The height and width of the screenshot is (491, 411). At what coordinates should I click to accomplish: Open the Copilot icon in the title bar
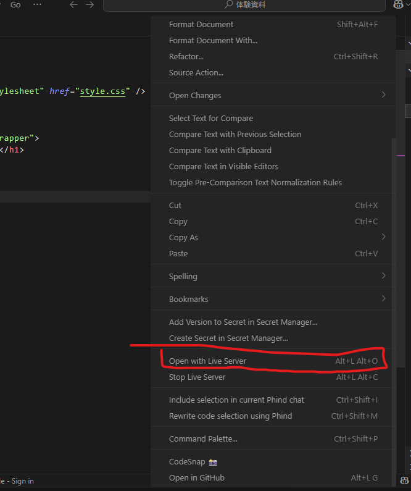tap(398, 5)
